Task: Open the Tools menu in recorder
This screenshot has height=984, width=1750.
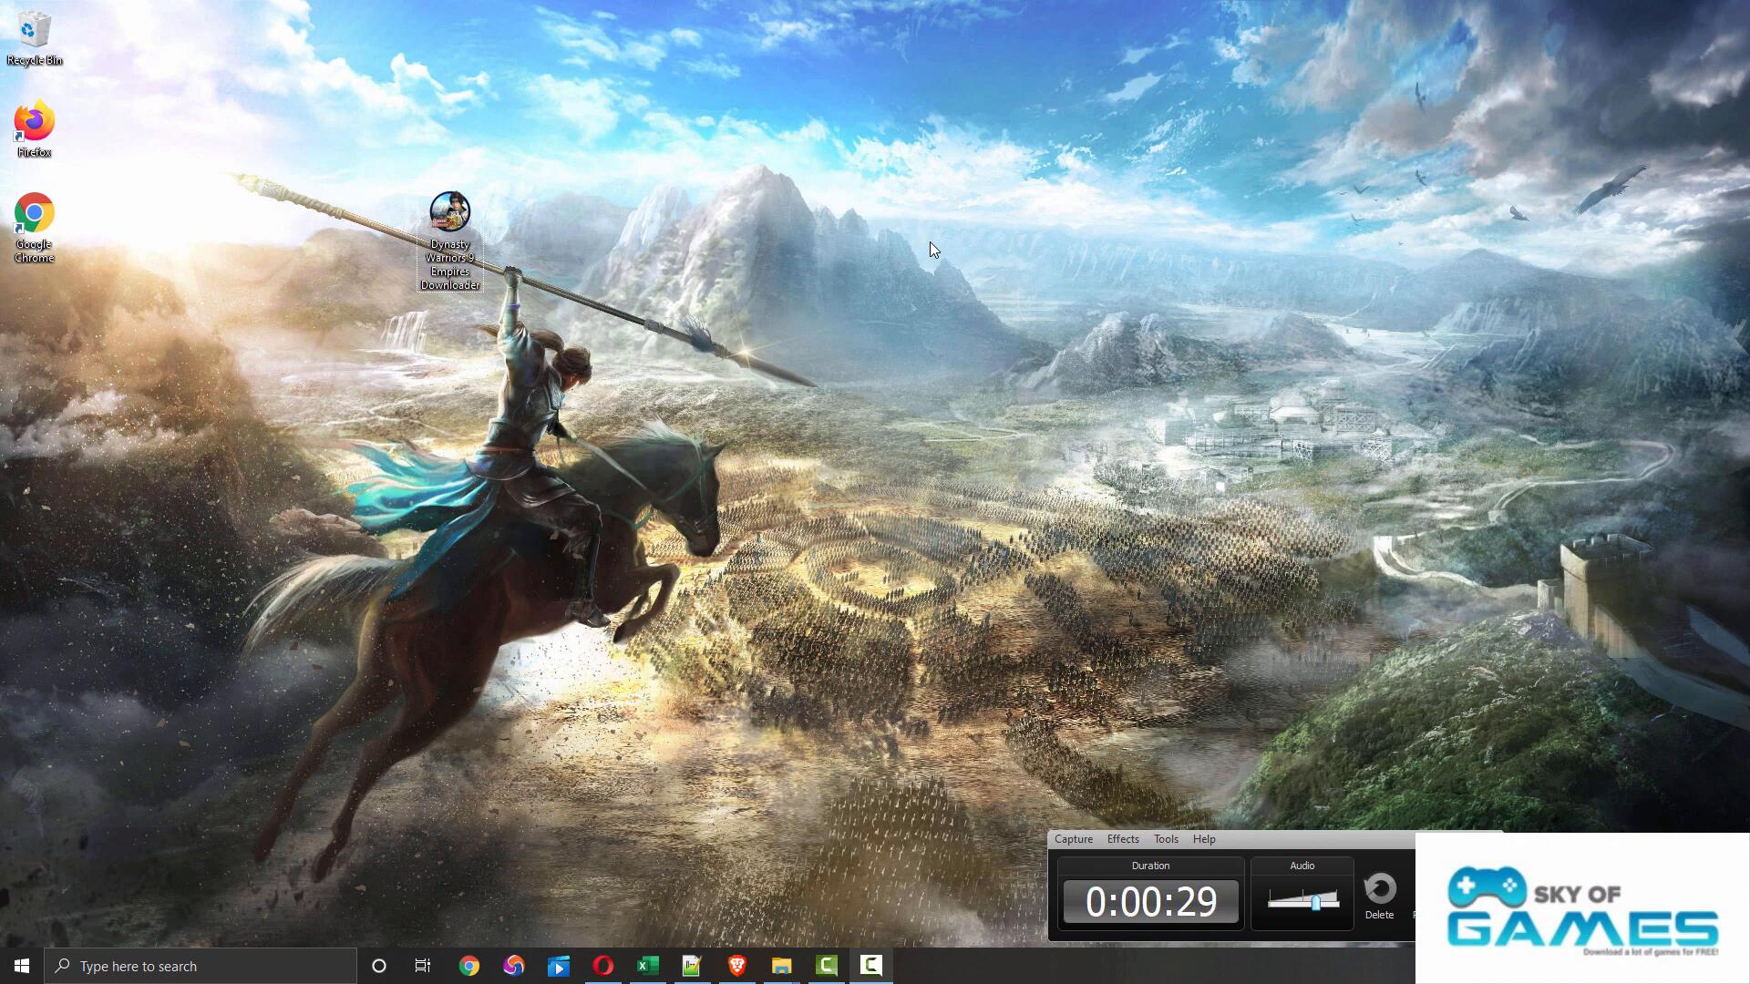Action: click(1166, 839)
